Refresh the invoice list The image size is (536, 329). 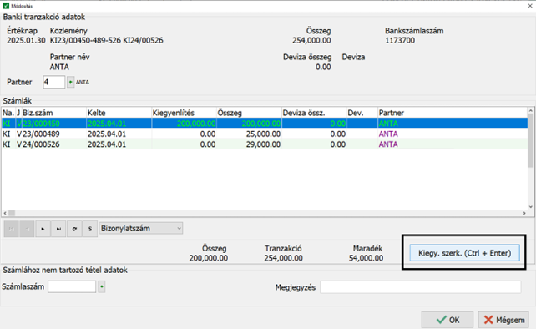(74, 229)
